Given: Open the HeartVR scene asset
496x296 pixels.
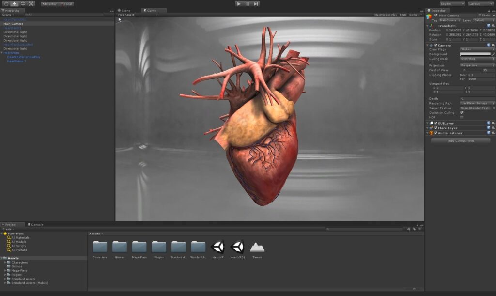Looking at the screenshot, I should coord(218,248).
